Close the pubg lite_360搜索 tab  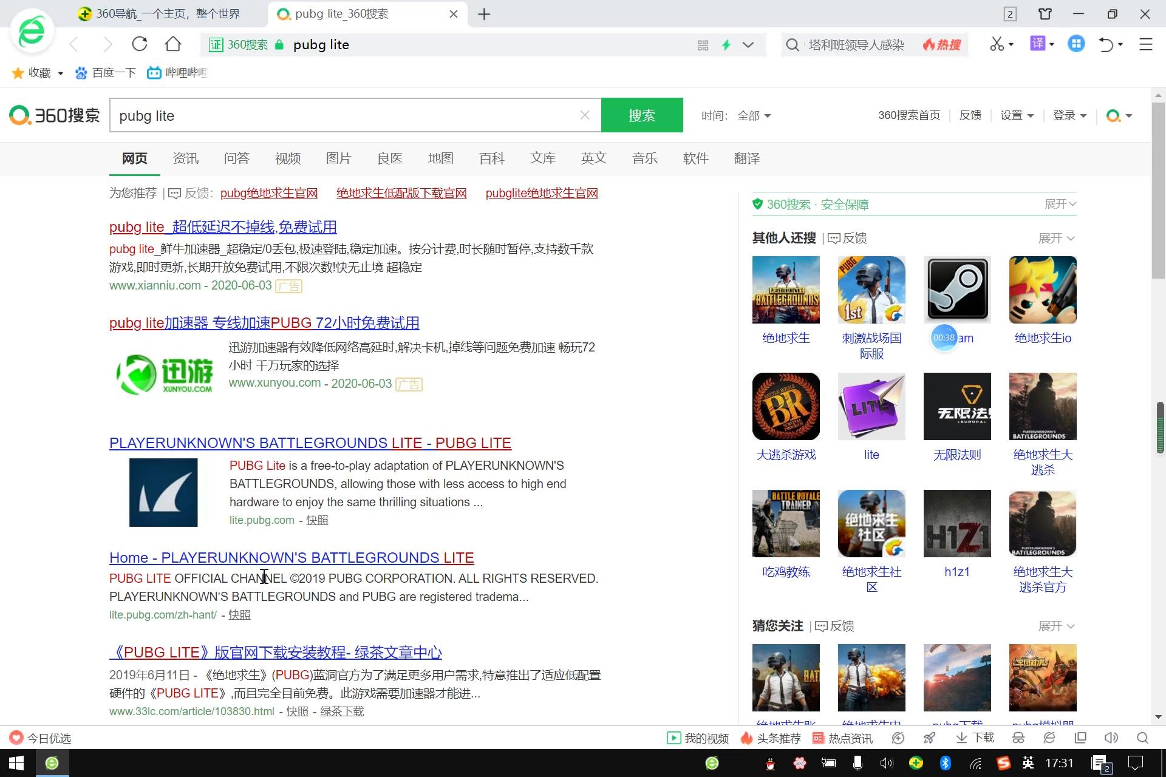[x=454, y=14]
